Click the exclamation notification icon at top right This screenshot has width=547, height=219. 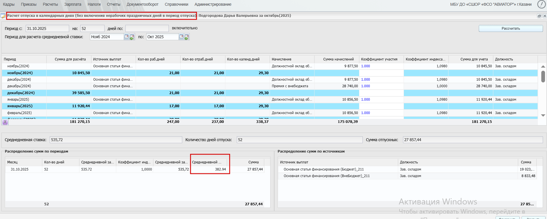pyautogui.click(x=541, y=4)
